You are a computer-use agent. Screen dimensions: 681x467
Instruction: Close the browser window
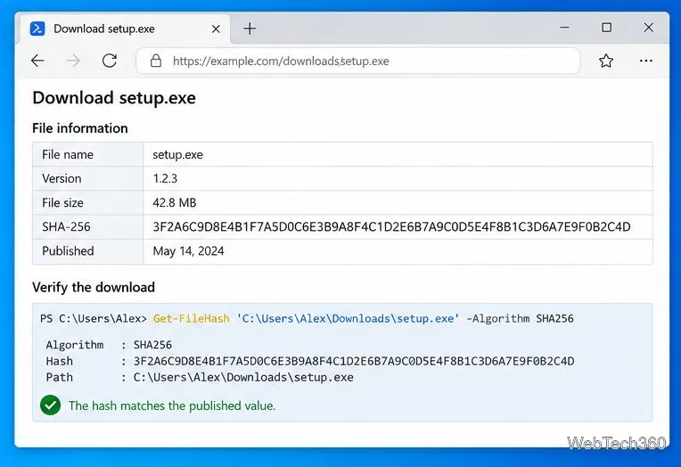[648, 28]
